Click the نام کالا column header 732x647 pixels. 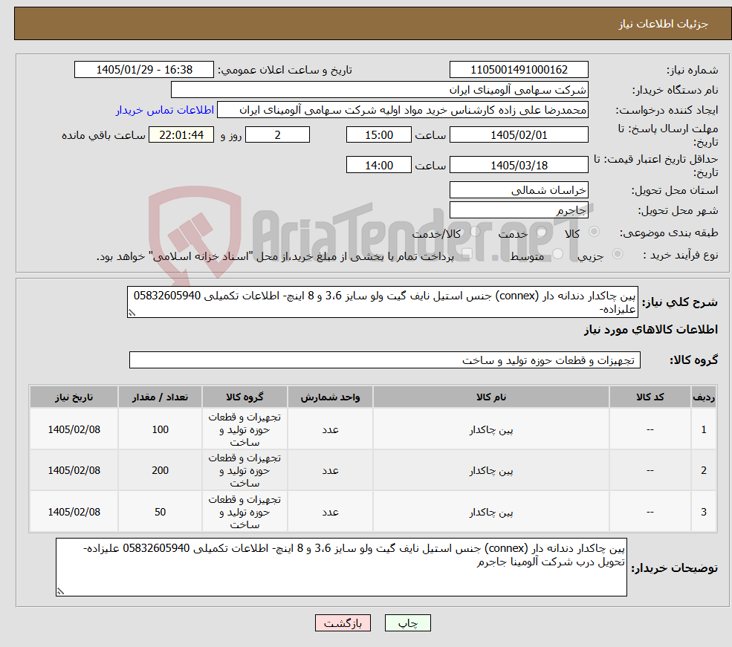(491, 397)
